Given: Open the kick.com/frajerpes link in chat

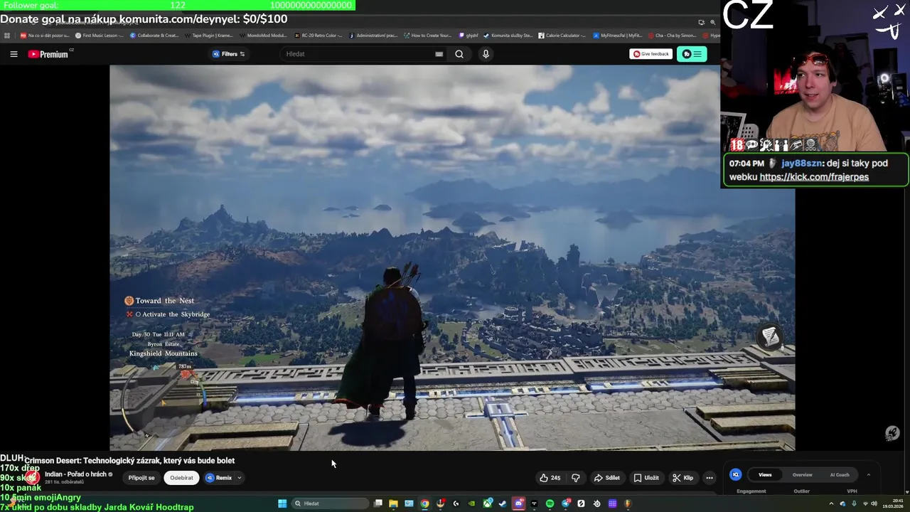Looking at the screenshot, I should [x=814, y=177].
